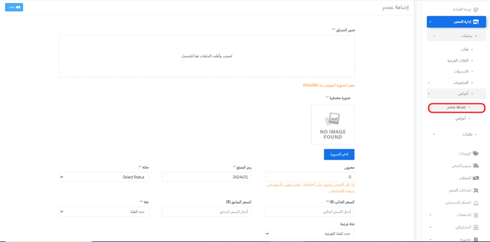Click the مخزون stock input field

point(310,177)
